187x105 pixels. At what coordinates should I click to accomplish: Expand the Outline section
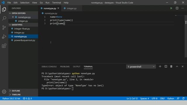pyautogui.click(x=10, y=91)
